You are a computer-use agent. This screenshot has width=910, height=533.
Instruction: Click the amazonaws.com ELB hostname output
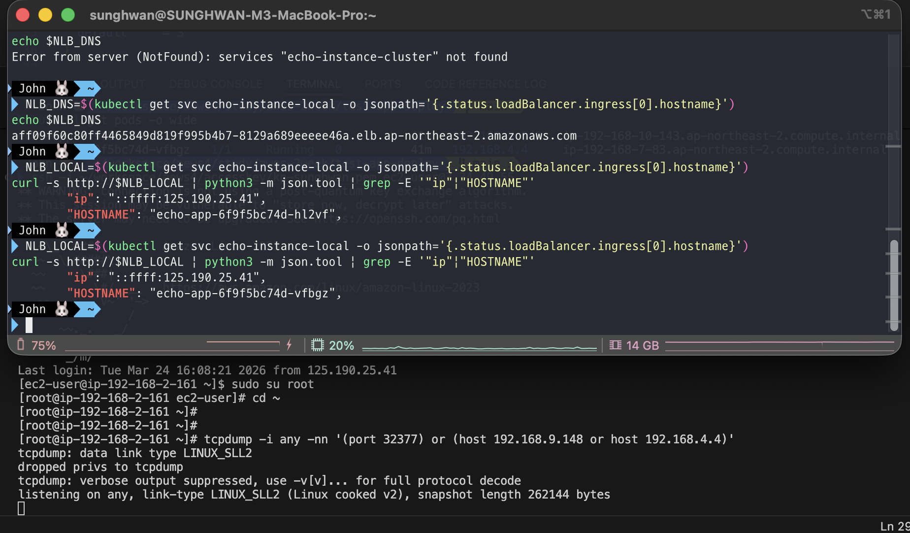(x=294, y=135)
